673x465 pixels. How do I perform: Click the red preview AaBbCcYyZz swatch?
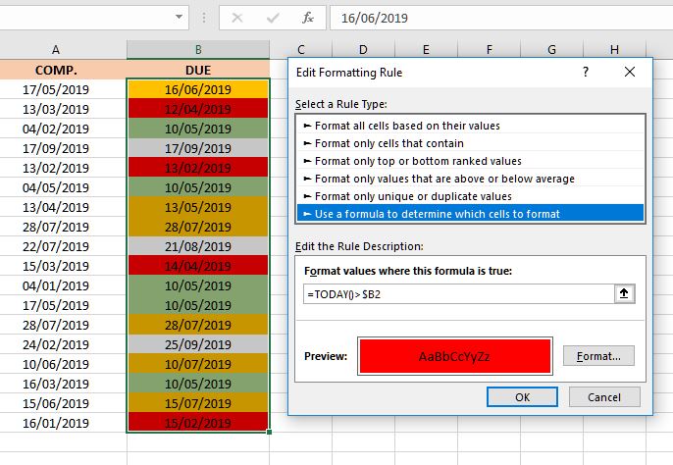[x=454, y=356]
